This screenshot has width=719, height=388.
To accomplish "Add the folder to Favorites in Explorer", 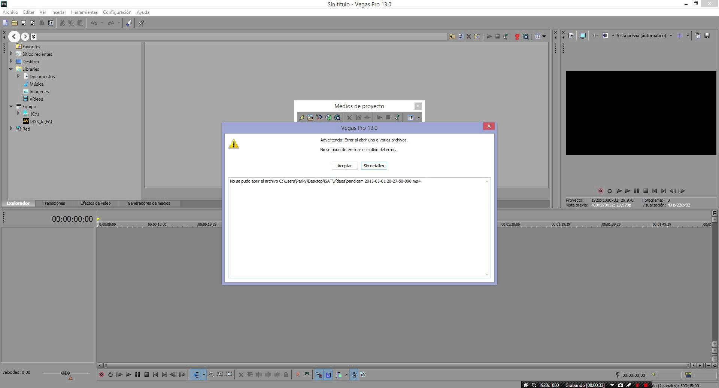I will [477, 36].
